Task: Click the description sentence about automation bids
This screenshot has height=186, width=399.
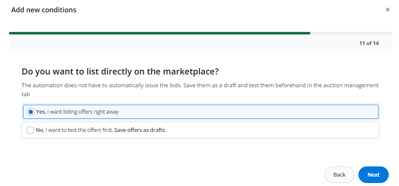Action: tap(200, 85)
